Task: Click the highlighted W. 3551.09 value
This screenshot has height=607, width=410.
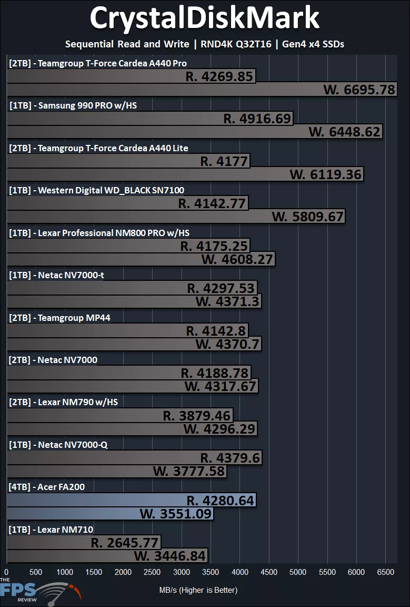Action: [x=176, y=514]
